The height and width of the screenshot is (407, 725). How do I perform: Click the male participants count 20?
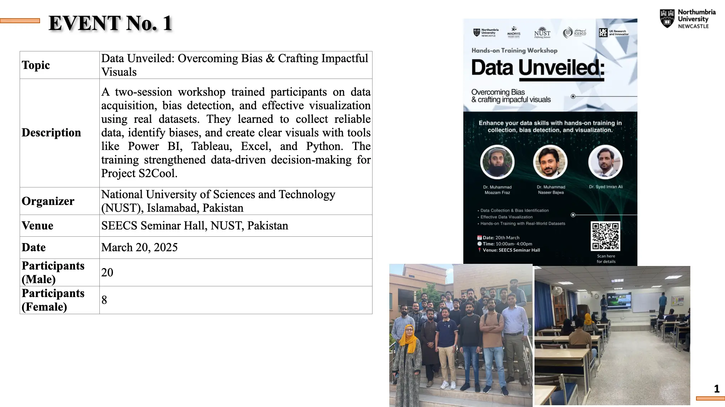coord(107,272)
